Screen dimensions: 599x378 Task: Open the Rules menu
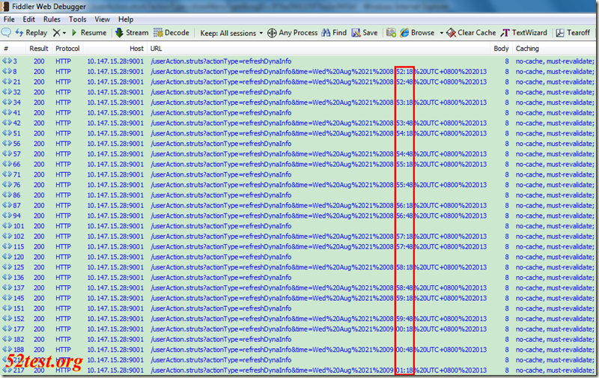click(x=52, y=19)
